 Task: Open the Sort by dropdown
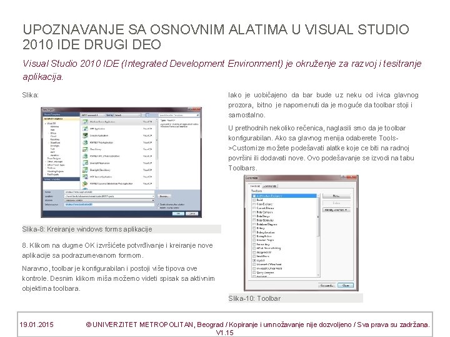(x=127, y=115)
